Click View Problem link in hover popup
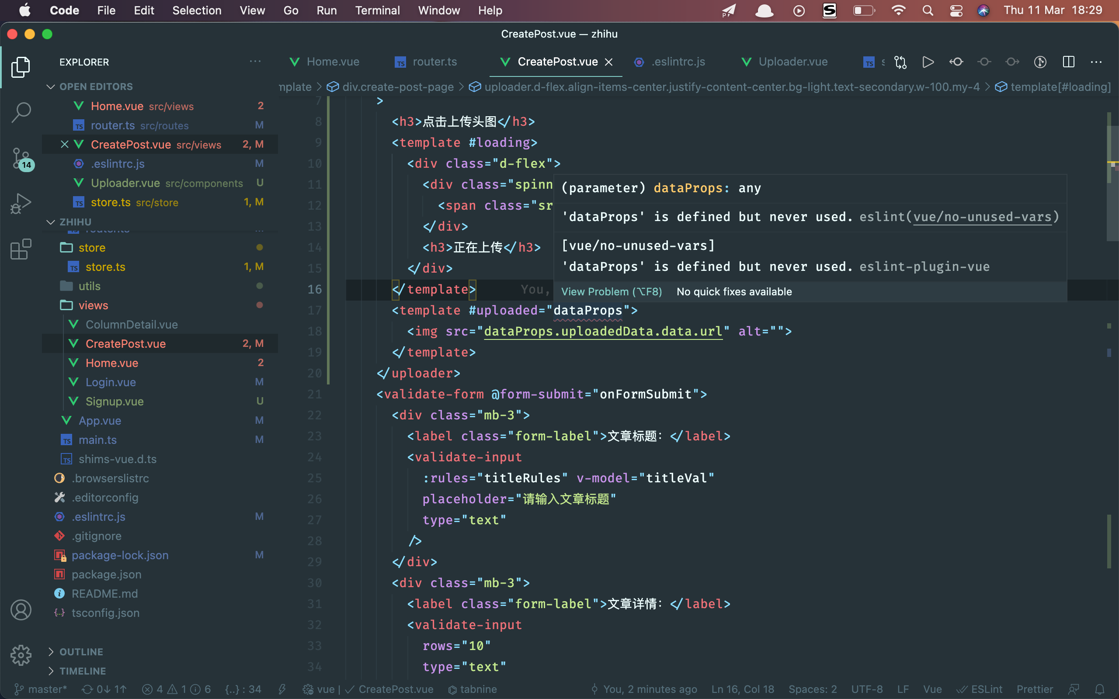1119x699 pixels. coord(611,292)
